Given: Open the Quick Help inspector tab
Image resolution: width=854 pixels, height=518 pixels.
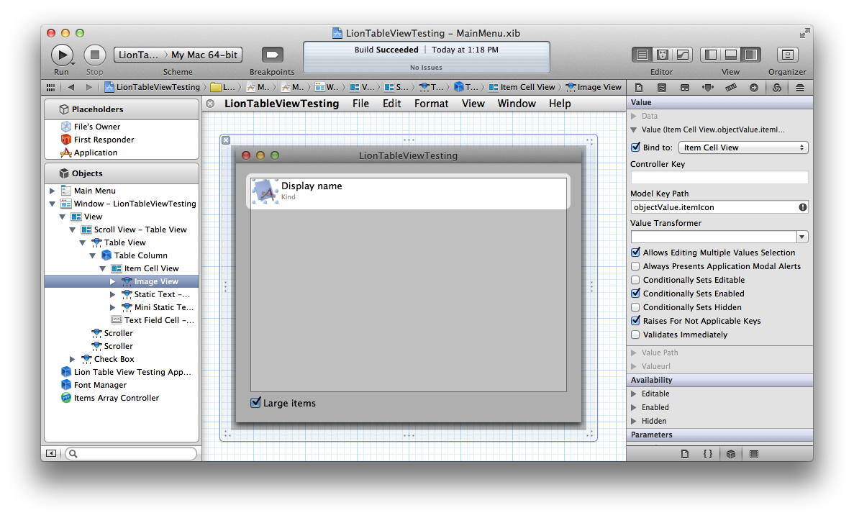Looking at the screenshot, I should point(662,88).
